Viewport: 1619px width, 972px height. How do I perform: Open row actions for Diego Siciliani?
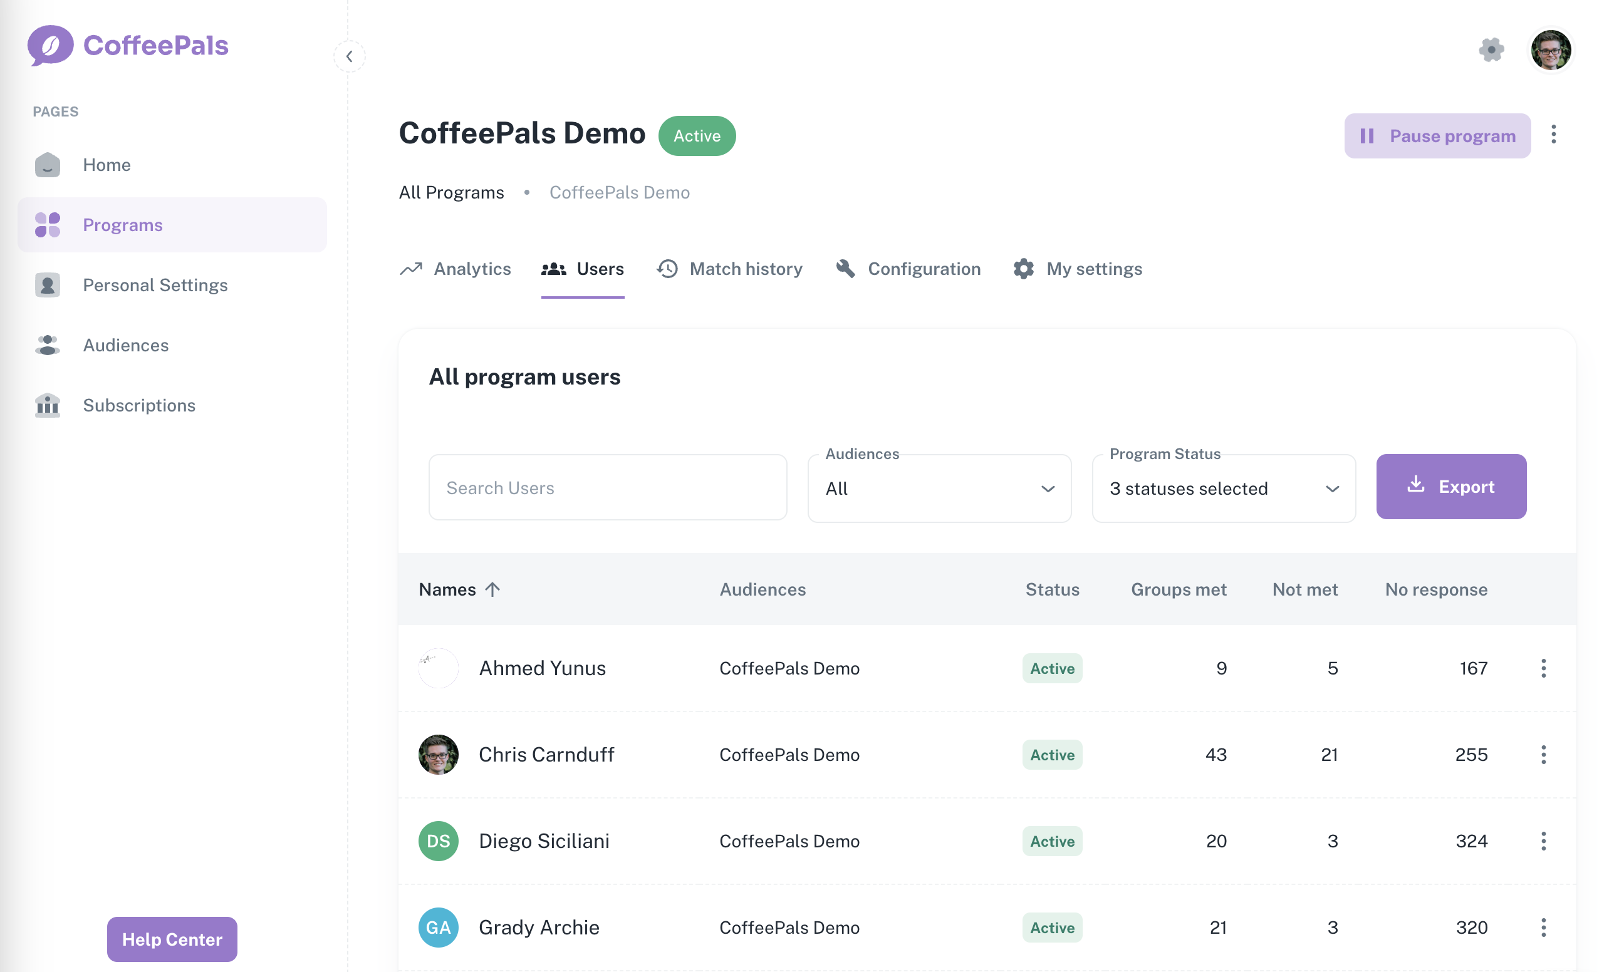(1543, 841)
